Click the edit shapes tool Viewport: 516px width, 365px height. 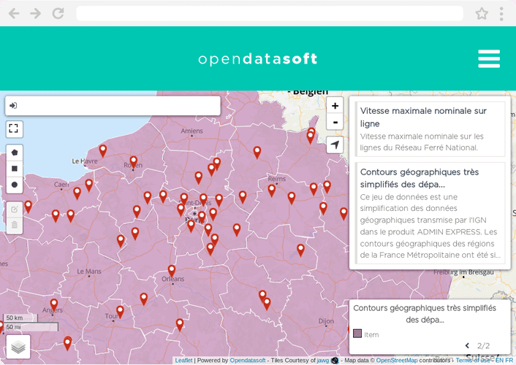point(15,210)
